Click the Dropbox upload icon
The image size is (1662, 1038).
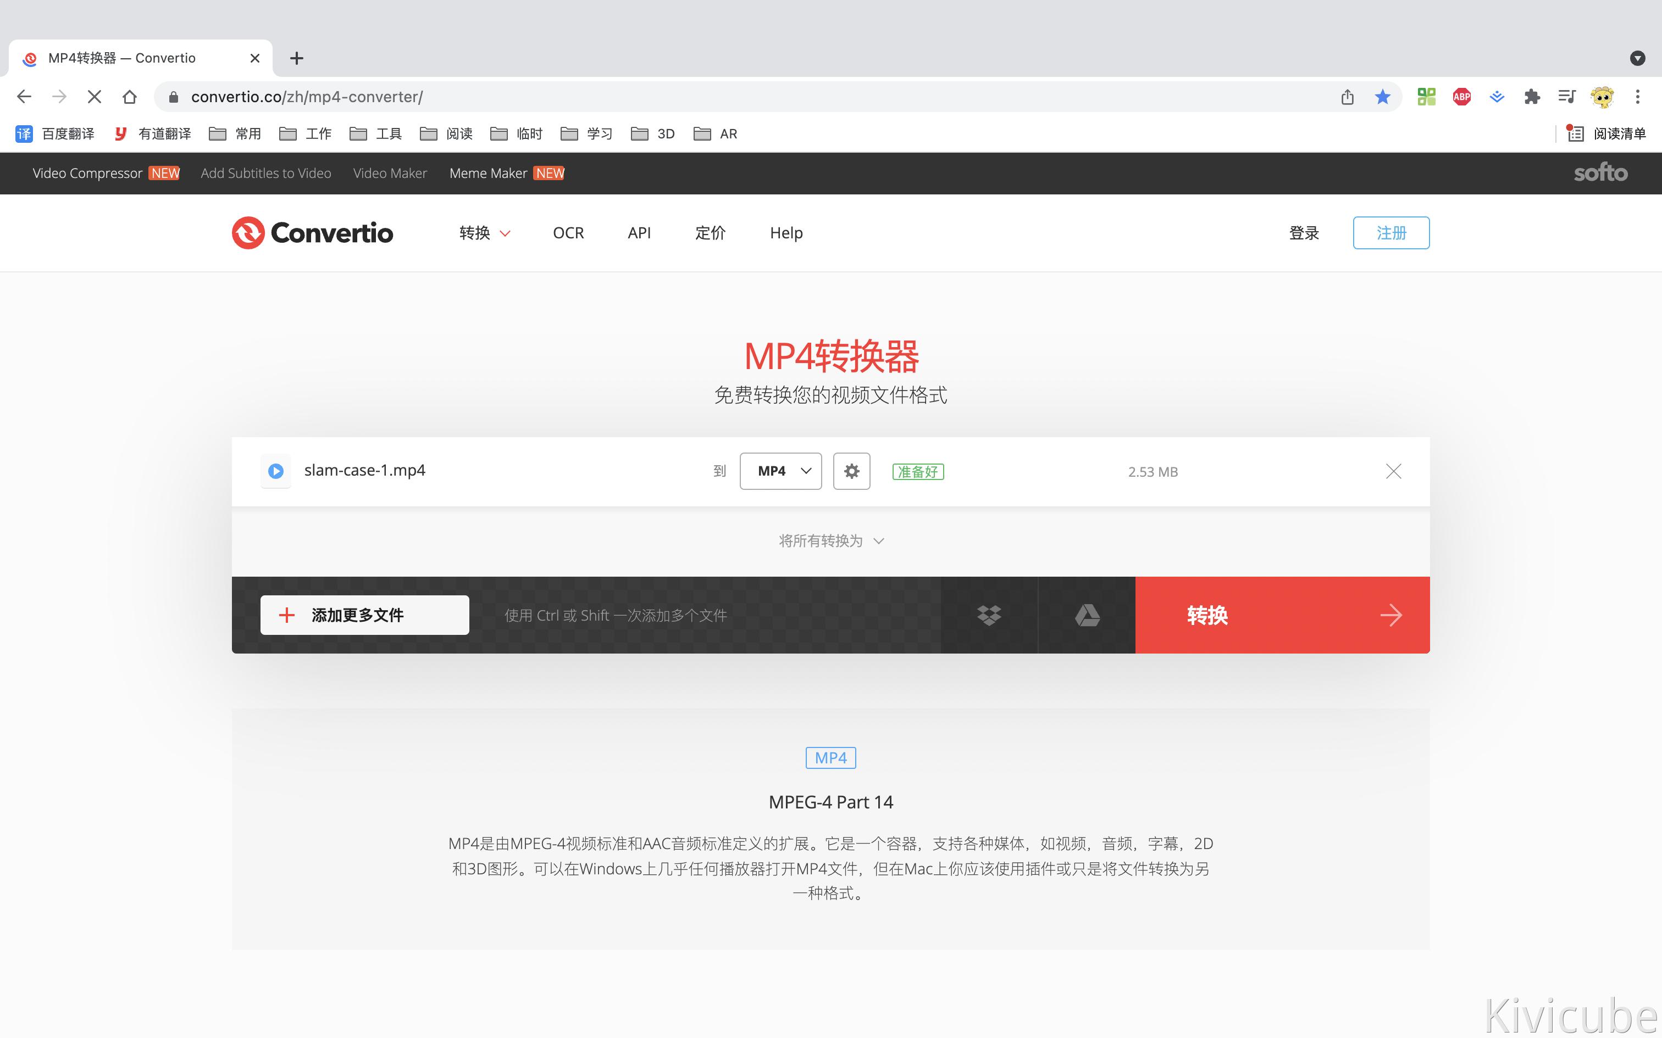[x=989, y=615]
